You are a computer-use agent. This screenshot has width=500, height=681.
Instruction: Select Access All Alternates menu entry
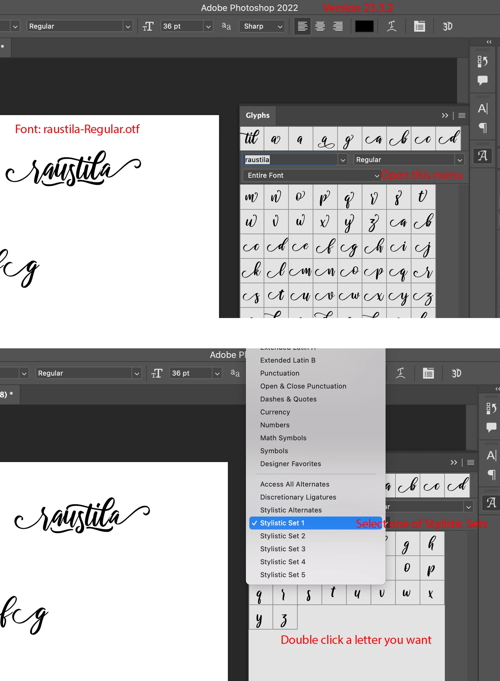pos(316,484)
